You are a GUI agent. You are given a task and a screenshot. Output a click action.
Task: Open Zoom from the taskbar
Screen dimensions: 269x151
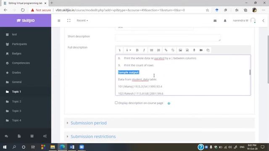point(82,147)
